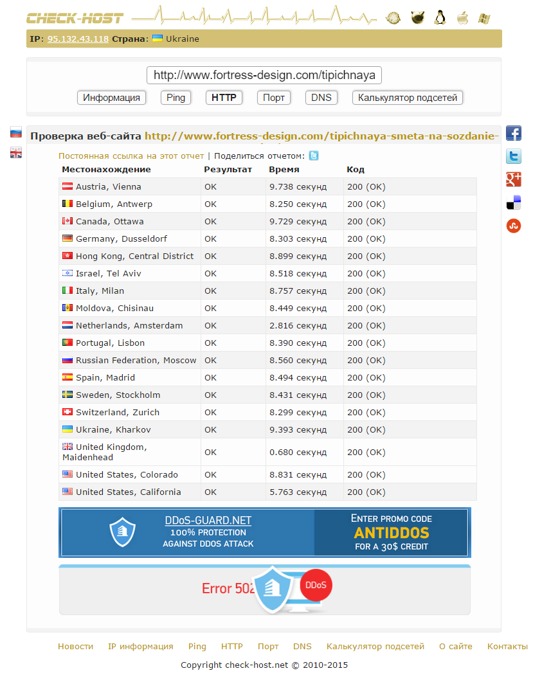The width and height of the screenshot is (542, 682).
Task: Open DNS in the footer menu
Action: click(x=302, y=647)
